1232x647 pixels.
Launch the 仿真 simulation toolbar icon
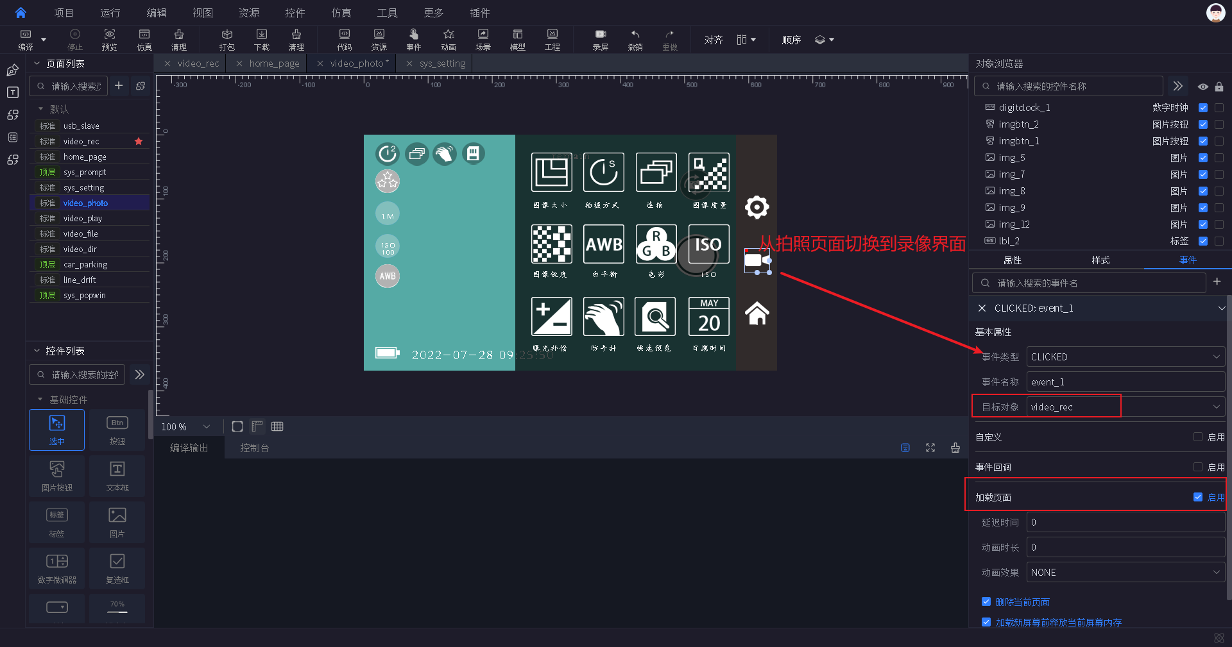(x=144, y=39)
